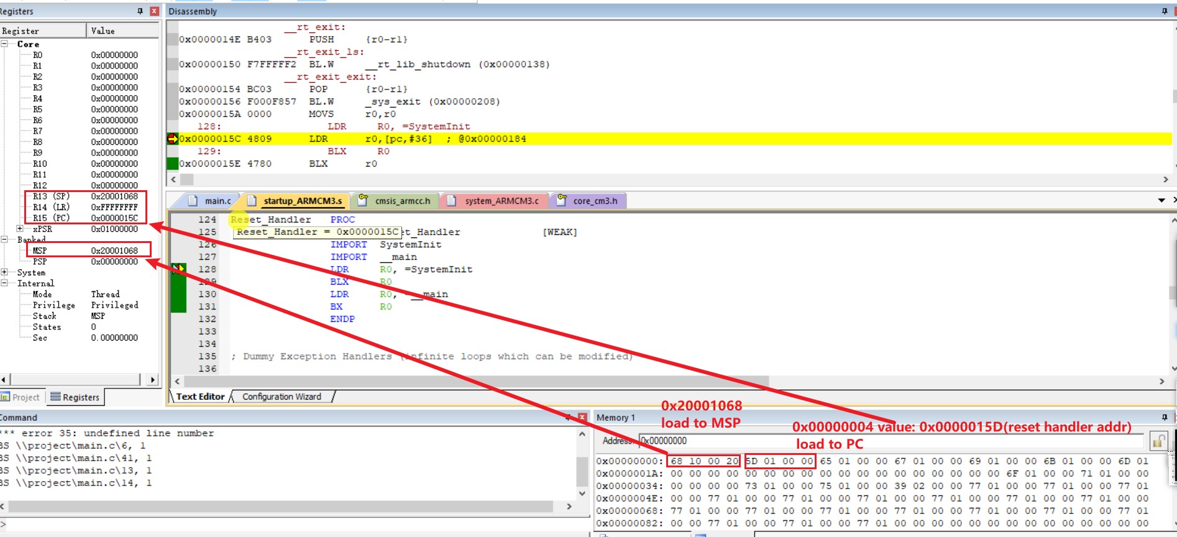1177x537 pixels.
Task: Click the key-file icon on the core_cm3.h tab
Action: [x=561, y=200]
